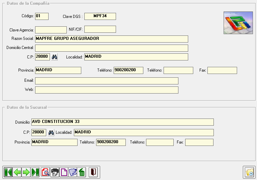The image size is (257, 180).
Task: Click the 'Domicilio Central:' label
Action: [x=20, y=48]
